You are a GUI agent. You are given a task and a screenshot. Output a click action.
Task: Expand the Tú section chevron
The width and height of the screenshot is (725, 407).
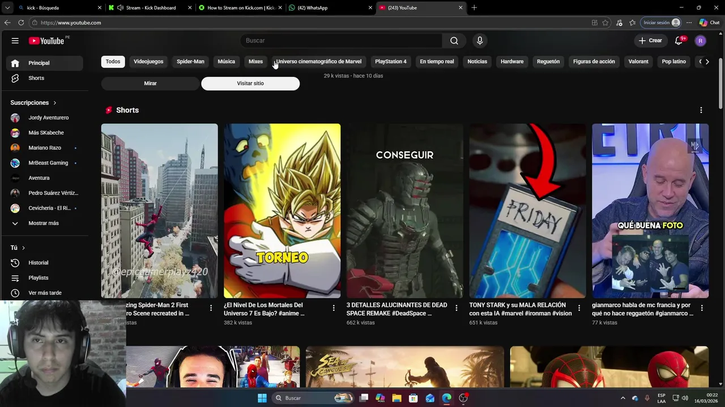click(23, 248)
